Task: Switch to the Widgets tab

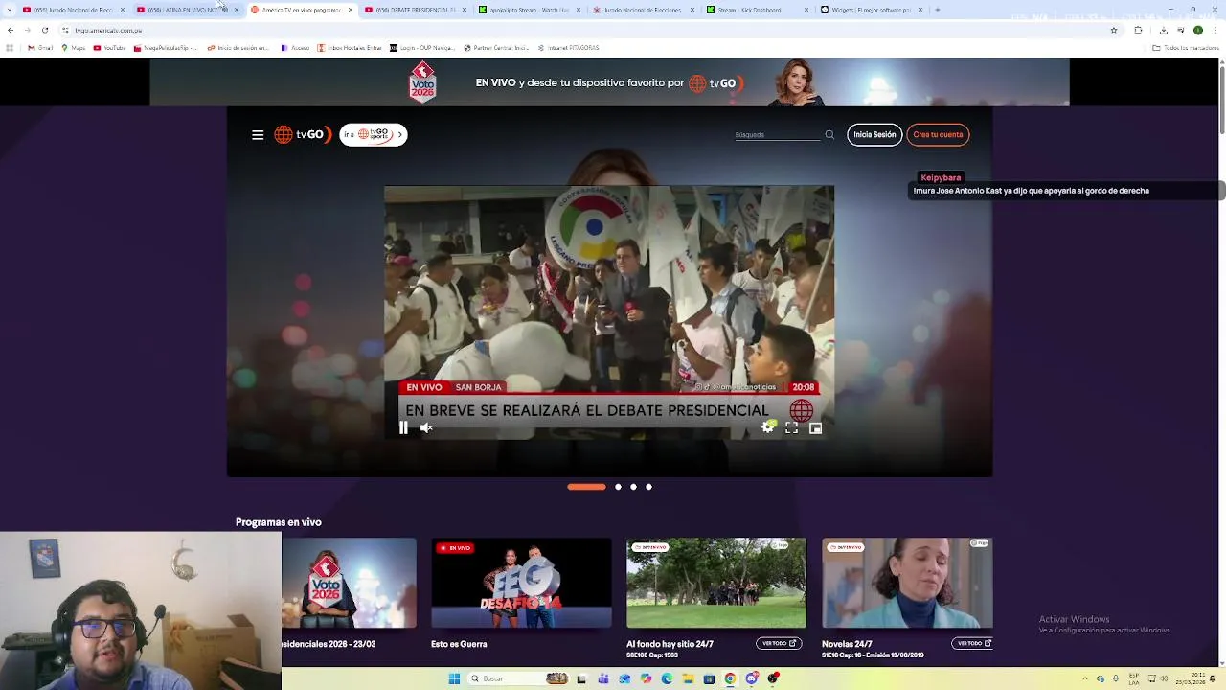Action: pyautogui.click(x=870, y=10)
